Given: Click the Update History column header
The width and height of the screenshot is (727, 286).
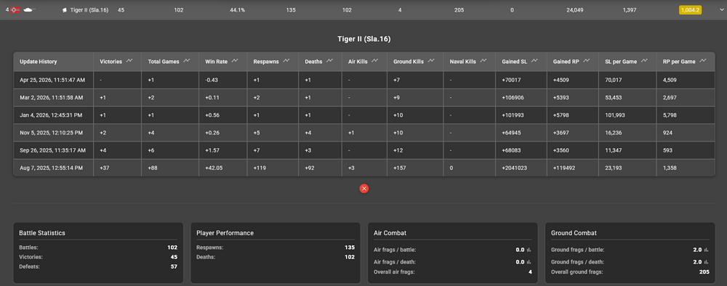Looking at the screenshot, I should [53, 62].
